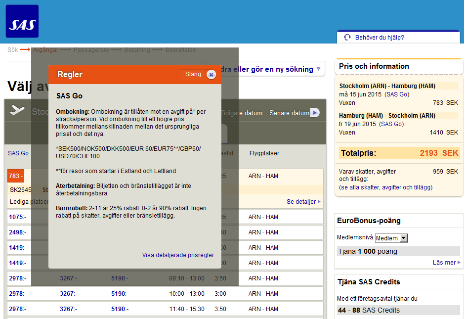The image size is (466, 319).
Task: Click the Totalpris 2193 SEK amount
Action: coord(439,153)
